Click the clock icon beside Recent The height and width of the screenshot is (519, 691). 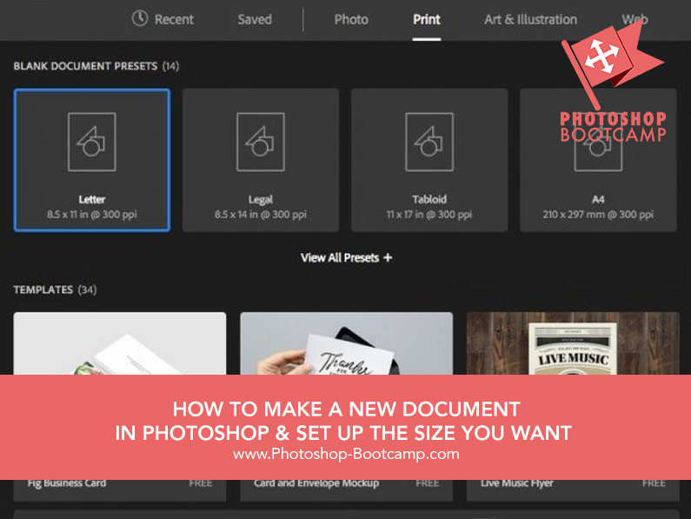coord(140,18)
